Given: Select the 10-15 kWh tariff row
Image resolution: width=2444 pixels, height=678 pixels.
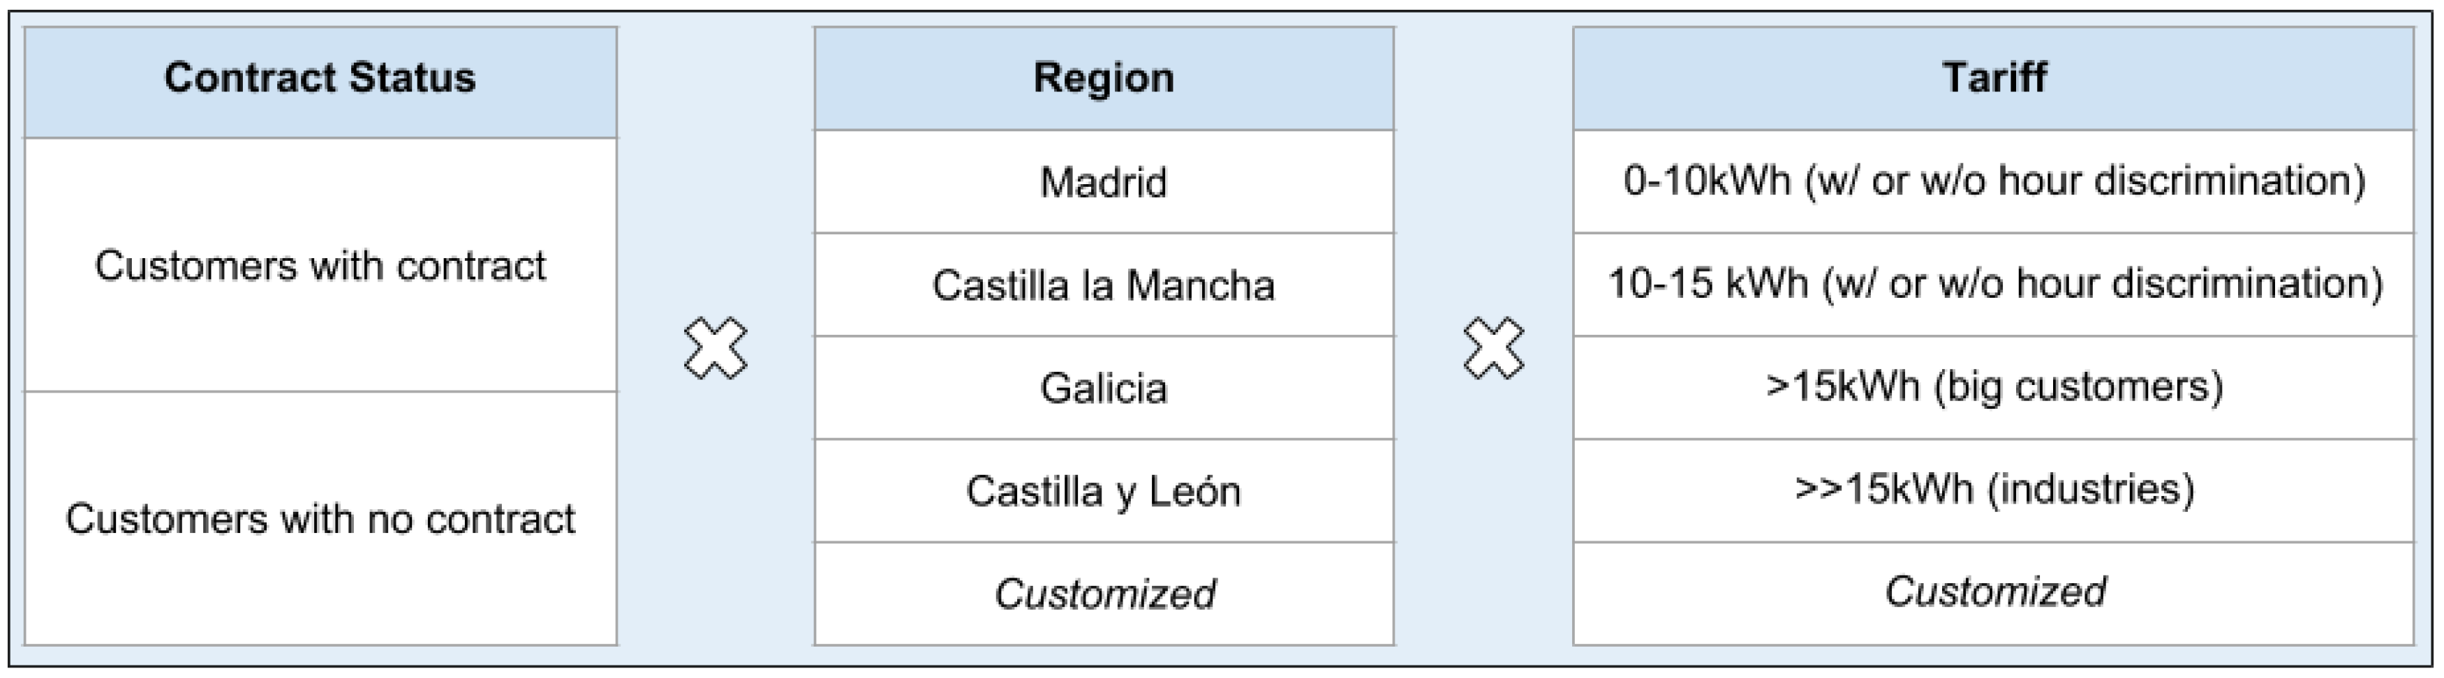Looking at the screenshot, I should (1993, 285).
